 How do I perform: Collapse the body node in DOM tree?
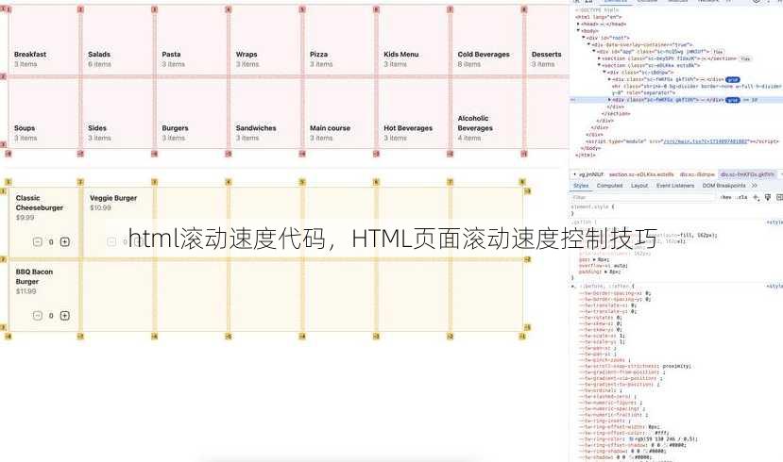point(578,30)
